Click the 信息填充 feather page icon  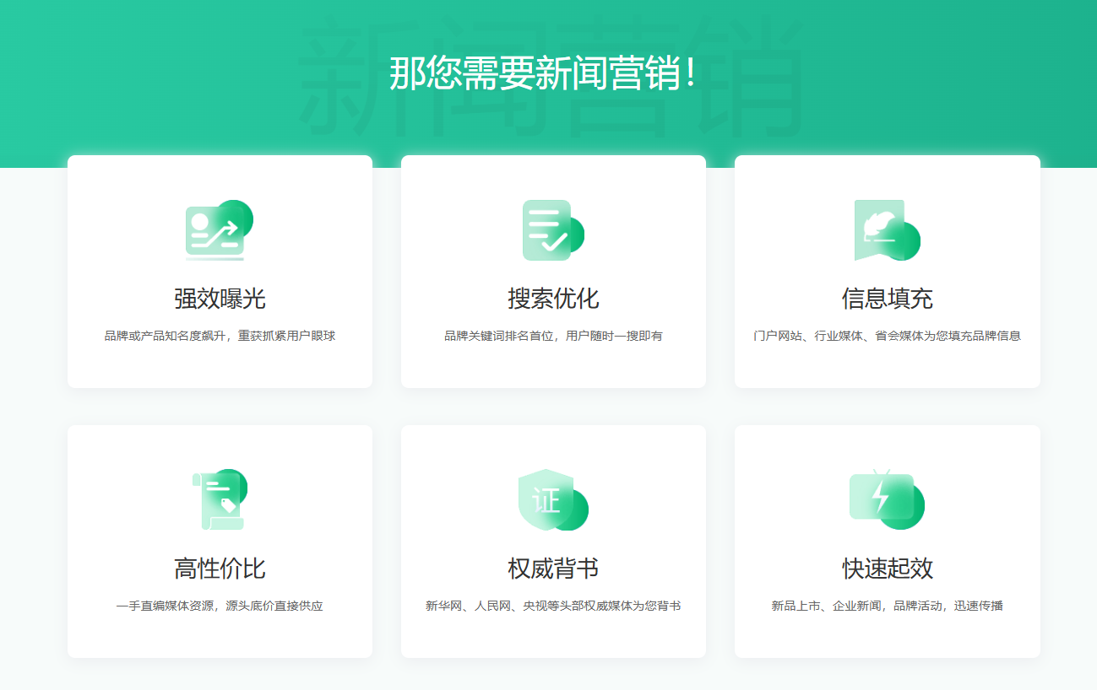(x=886, y=230)
